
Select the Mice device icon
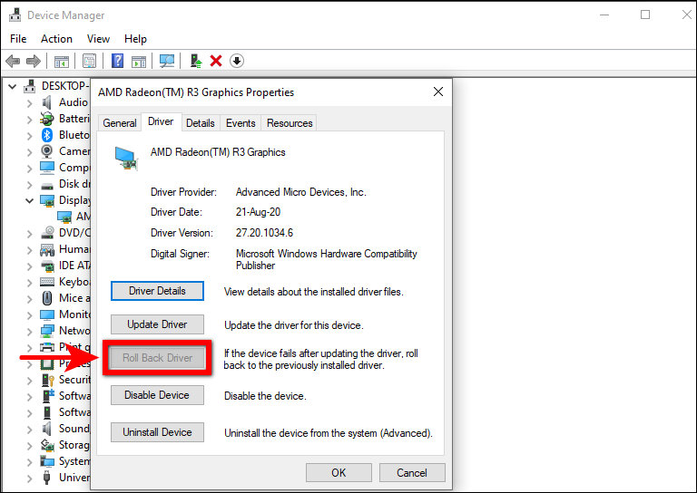(46, 298)
